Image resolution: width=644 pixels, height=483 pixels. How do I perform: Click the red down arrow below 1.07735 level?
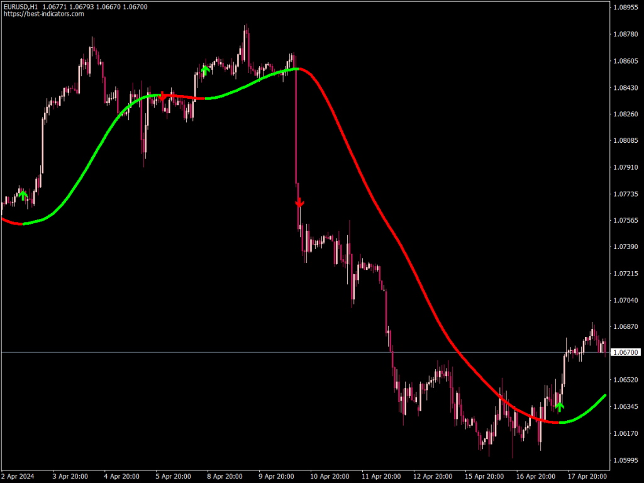(x=299, y=203)
